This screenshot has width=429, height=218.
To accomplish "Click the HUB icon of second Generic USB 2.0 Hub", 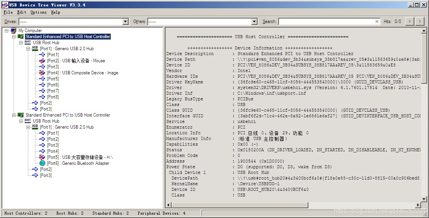I will click(35, 127).
